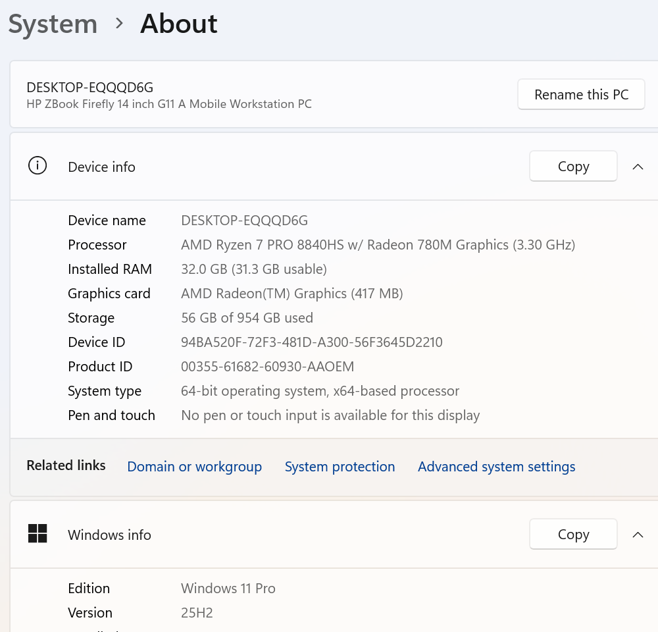
Task: Collapse the Device info section chevron
Action: 638,167
